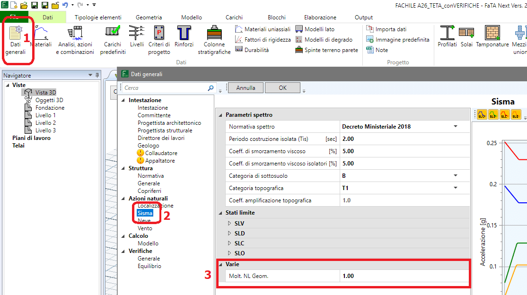Image resolution: width=527 pixels, height=295 pixels.
Task: Create a new file from quick access toolbar
Action: [x=14, y=5]
